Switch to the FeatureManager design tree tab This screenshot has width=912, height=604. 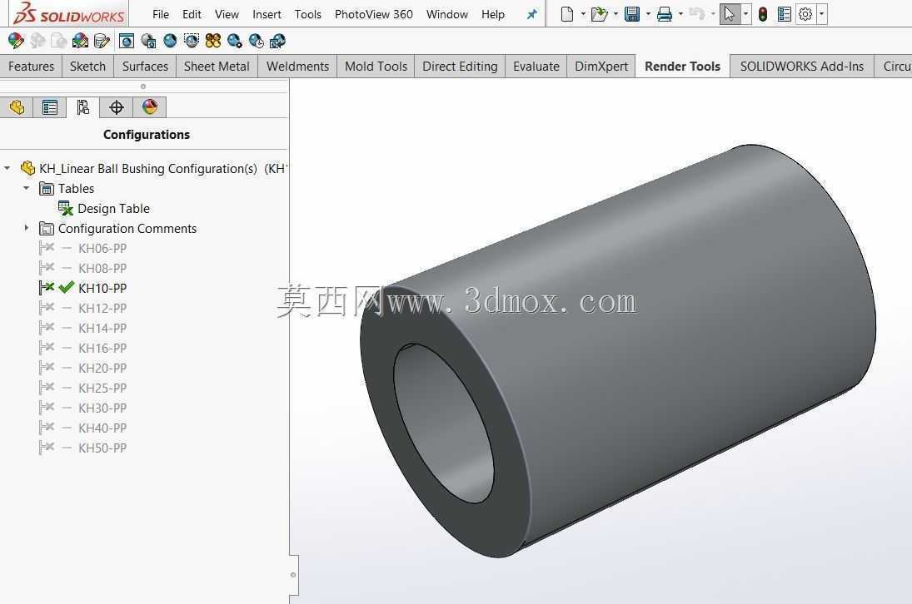click(x=17, y=107)
